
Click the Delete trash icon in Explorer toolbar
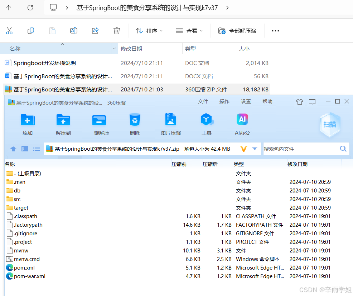click(117, 31)
